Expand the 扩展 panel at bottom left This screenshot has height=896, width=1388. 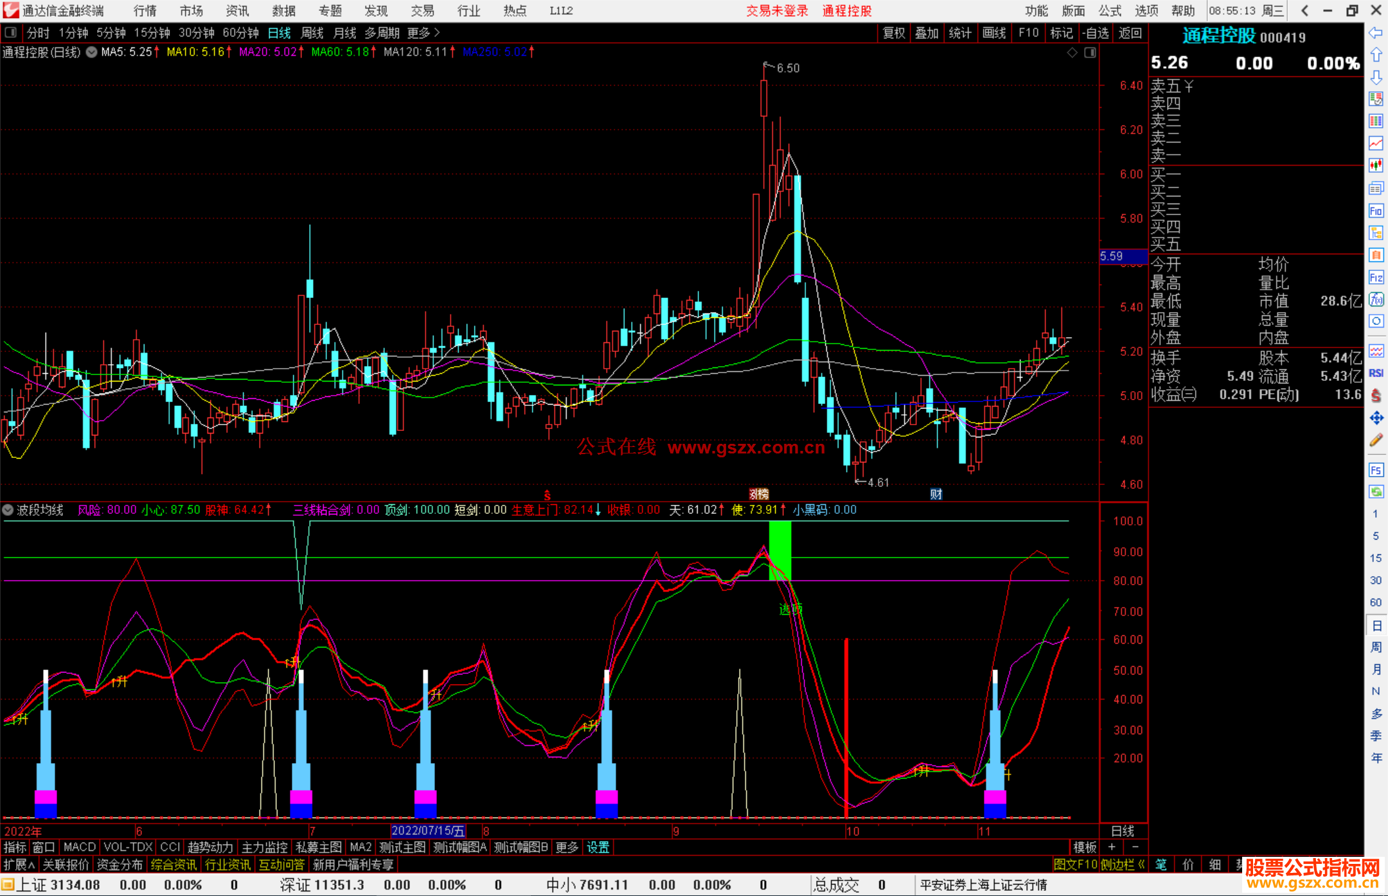tap(19, 865)
